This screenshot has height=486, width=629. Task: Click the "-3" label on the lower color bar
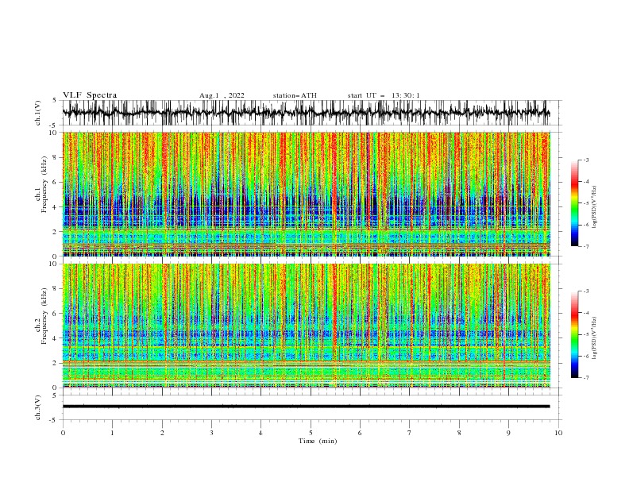click(586, 291)
